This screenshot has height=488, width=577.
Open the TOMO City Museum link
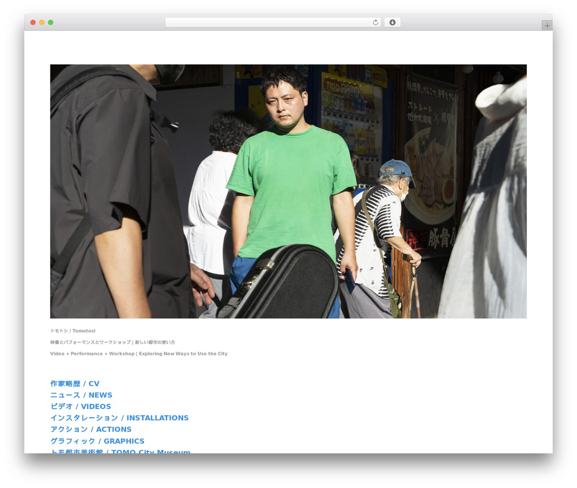[120, 451]
